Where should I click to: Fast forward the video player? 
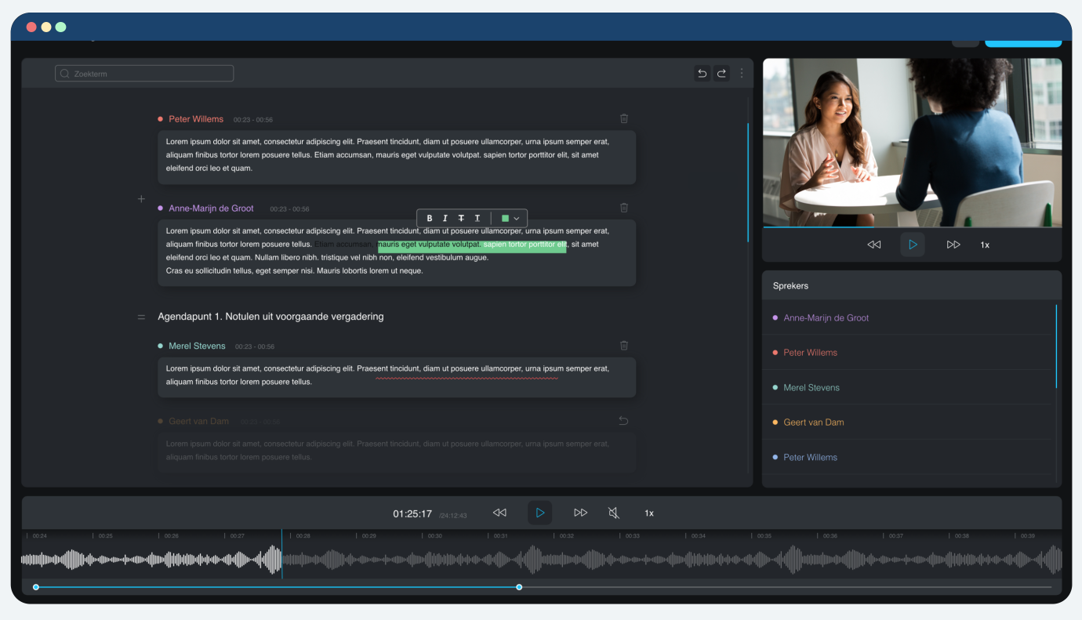pos(953,245)
